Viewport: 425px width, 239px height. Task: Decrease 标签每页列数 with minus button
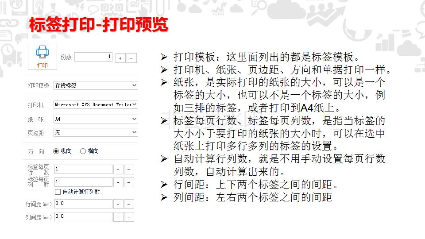(129, 182)
